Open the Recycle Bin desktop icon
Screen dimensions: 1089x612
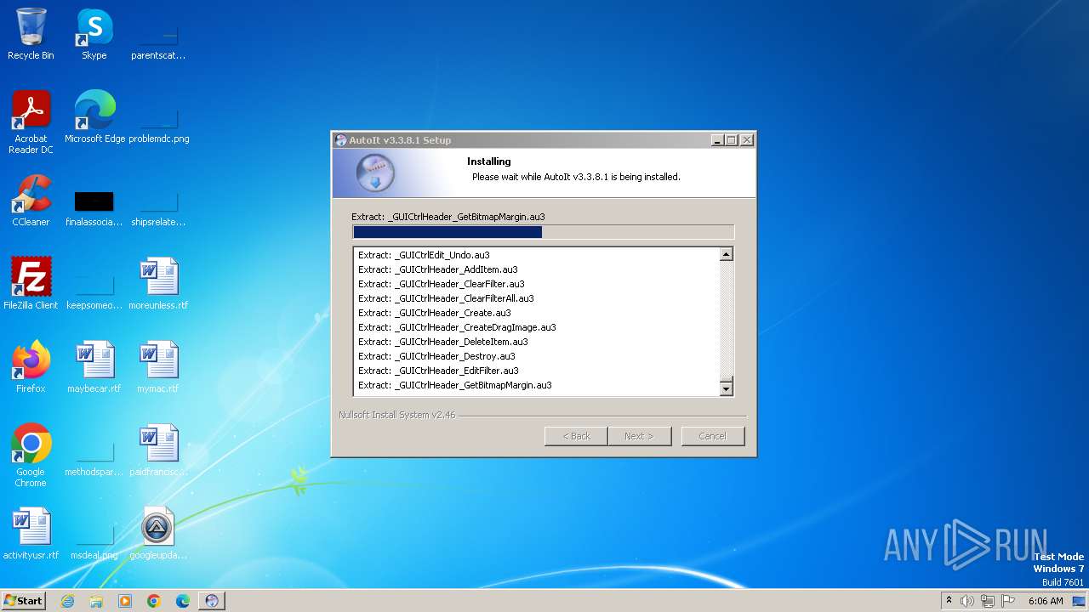pos(31,34)
